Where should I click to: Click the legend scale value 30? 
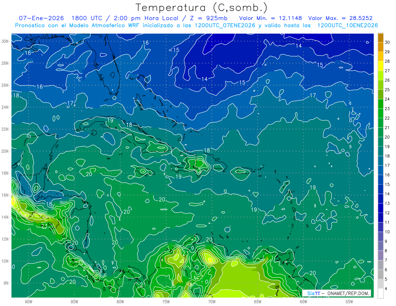pos(387,43)
